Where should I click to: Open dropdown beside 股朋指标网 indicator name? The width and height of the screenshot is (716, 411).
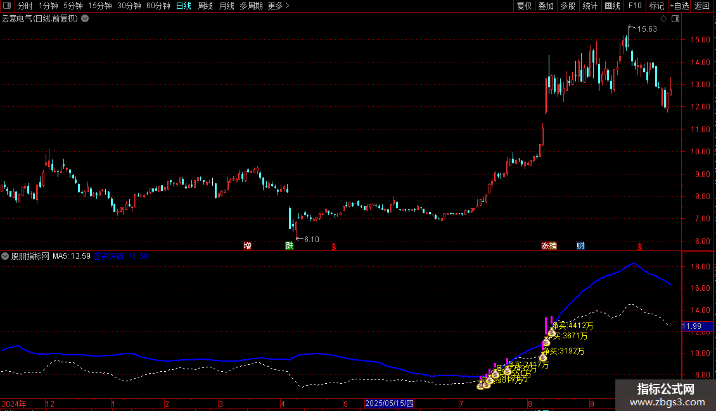[x=5, y=256]
